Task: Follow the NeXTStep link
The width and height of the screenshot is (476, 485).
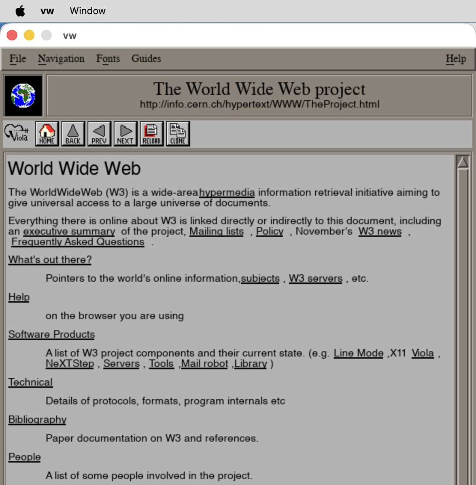Action: point(70,363)
